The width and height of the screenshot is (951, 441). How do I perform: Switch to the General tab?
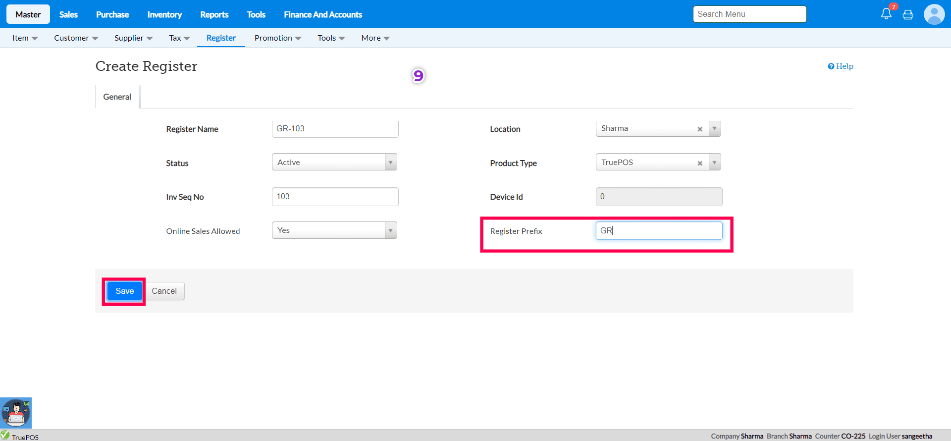pos(117,97)
